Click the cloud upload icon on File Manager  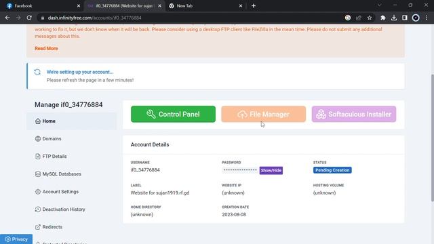(242, 115)
